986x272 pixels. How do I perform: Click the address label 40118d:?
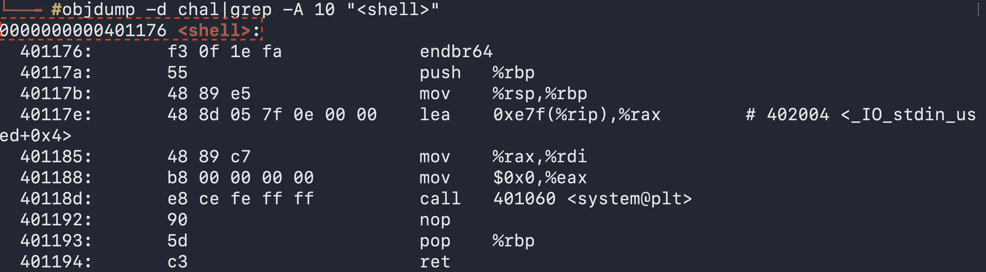(x=56, y=198)
